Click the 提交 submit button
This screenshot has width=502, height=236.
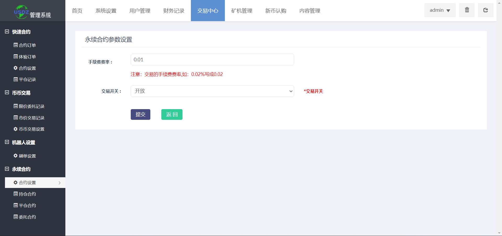tap(140, 114)
